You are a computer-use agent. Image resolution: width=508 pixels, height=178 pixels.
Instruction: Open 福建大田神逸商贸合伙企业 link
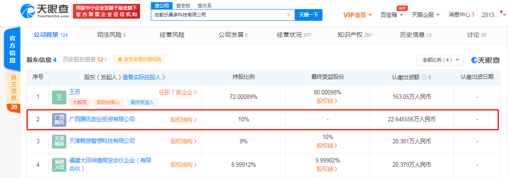coord(110,165)
